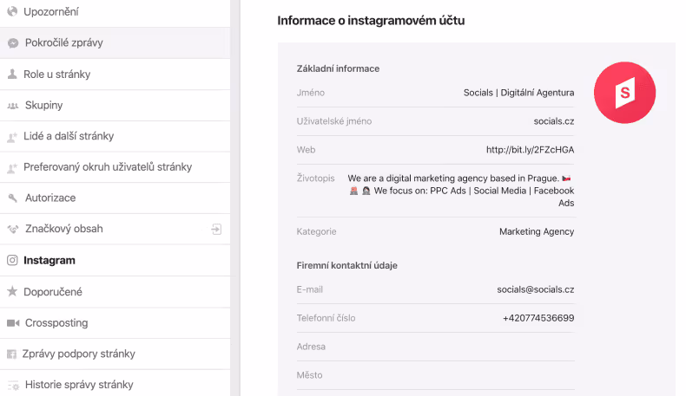Screen dimensions: 686x396
Task: Click the person icon beside Role u stránky
Action: click(12, 74)
